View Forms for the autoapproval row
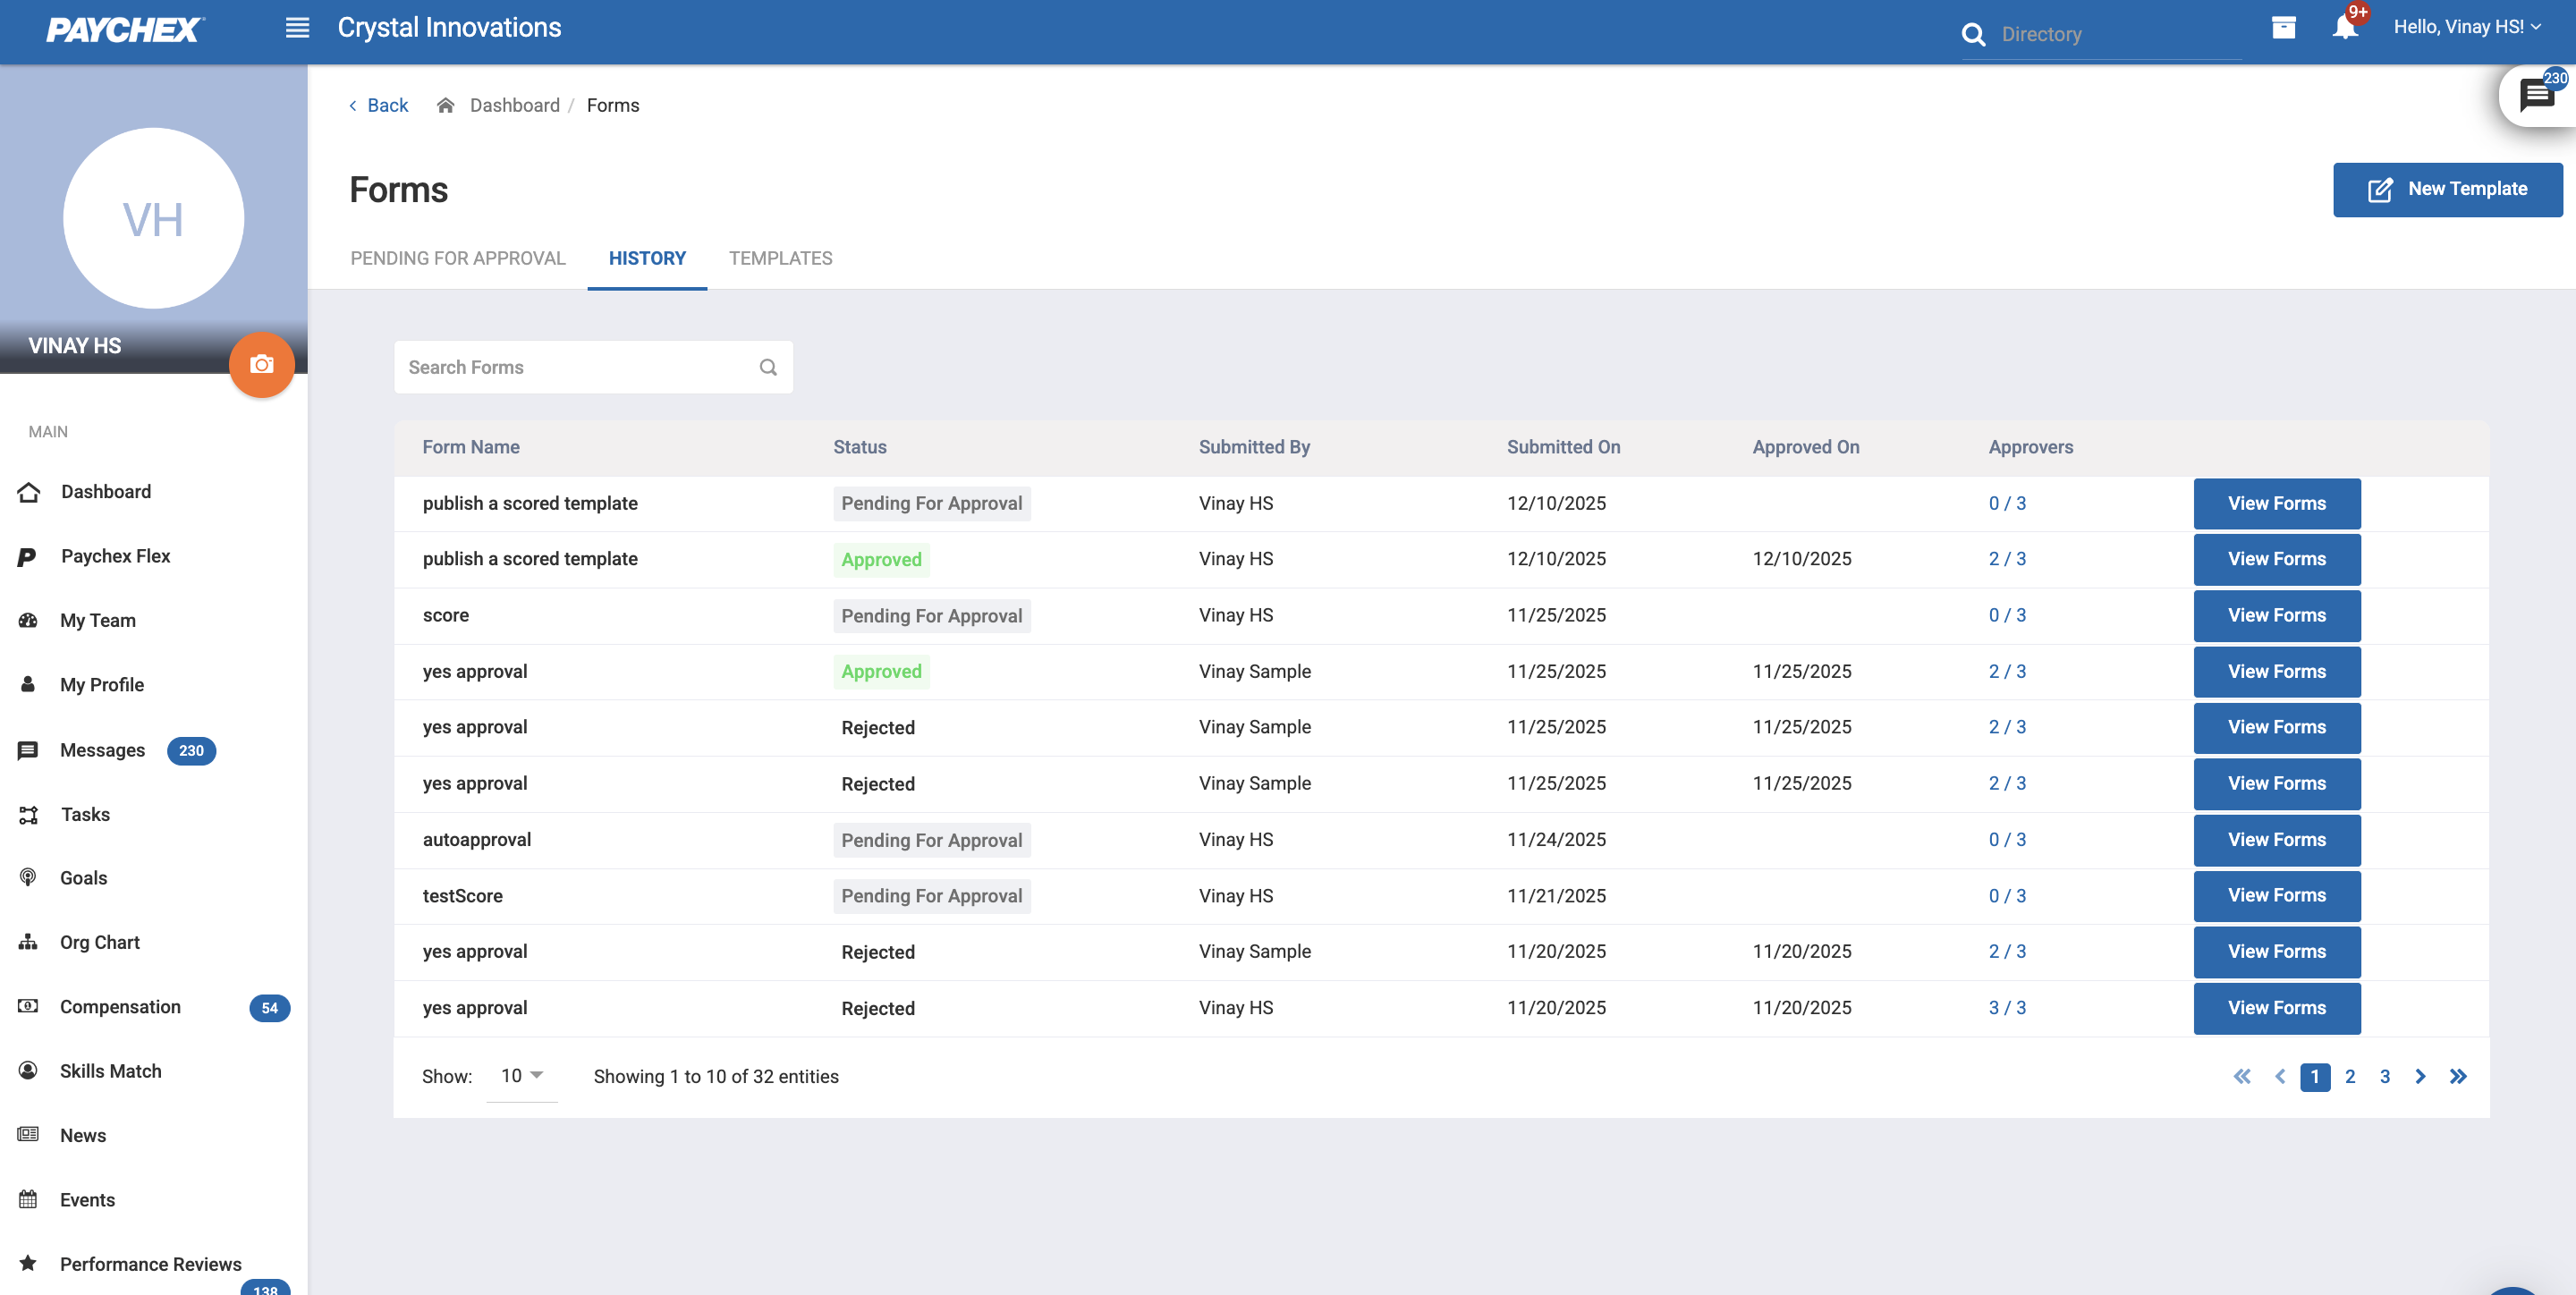Screen dimensions: 2576x1295 point(2276,840)
